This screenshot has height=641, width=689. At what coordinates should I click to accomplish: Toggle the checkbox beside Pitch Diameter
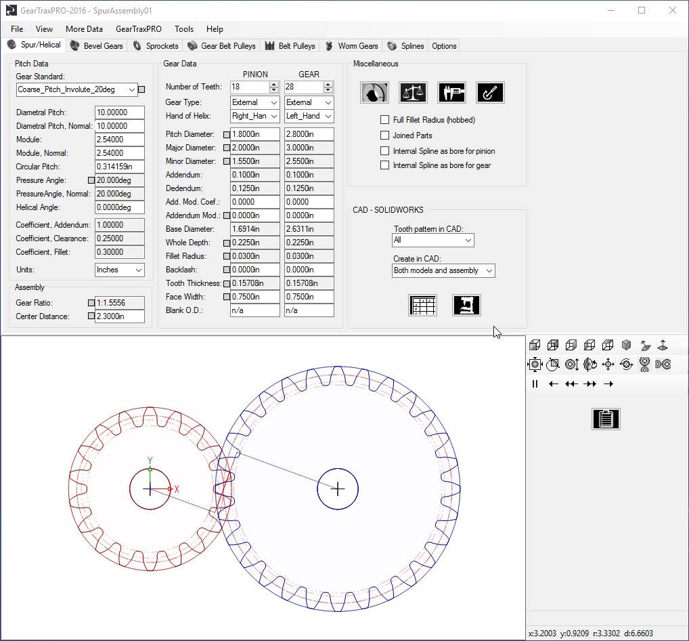(227, 134)
